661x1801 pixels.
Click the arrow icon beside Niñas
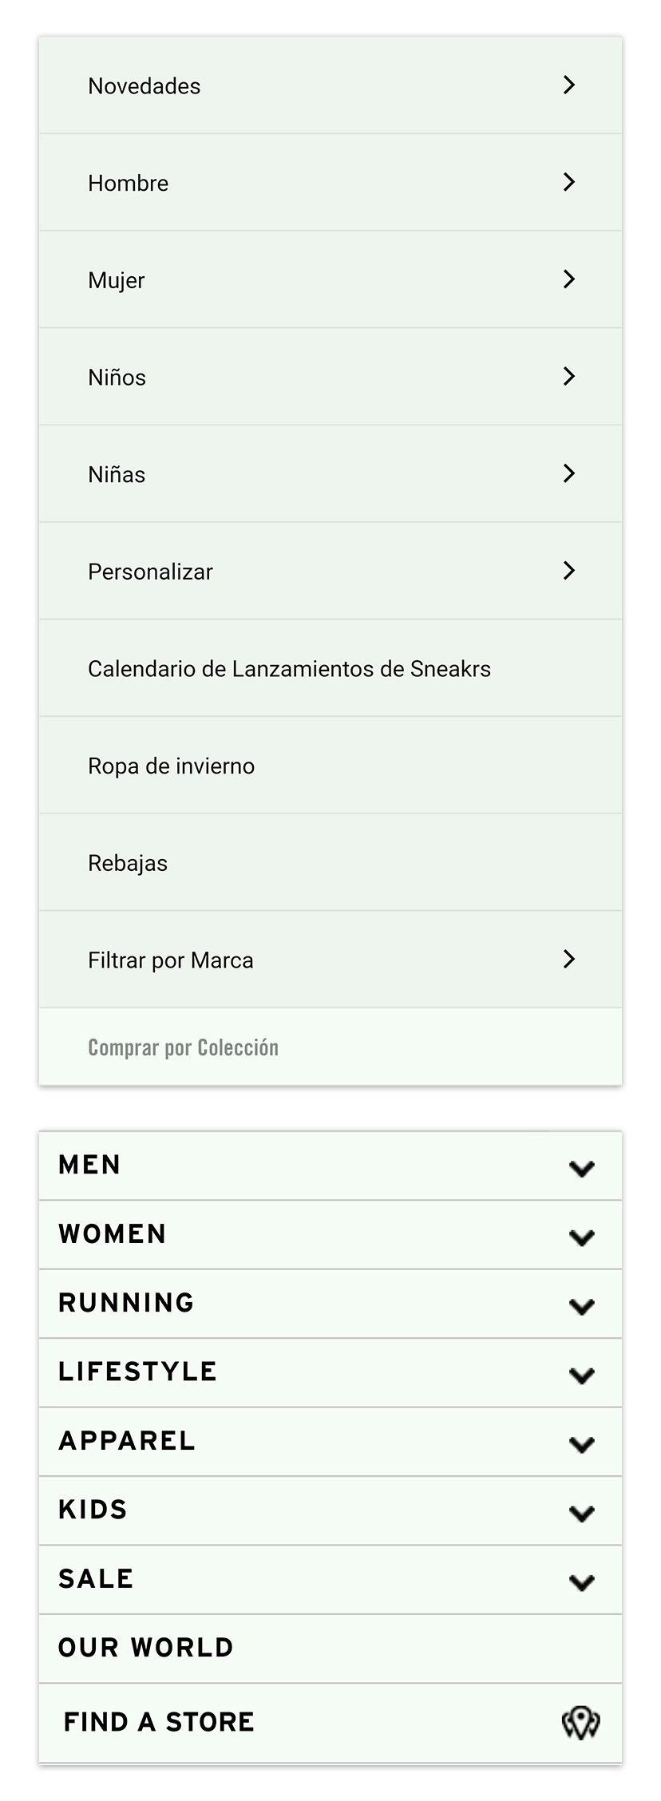tap(569, 473)
